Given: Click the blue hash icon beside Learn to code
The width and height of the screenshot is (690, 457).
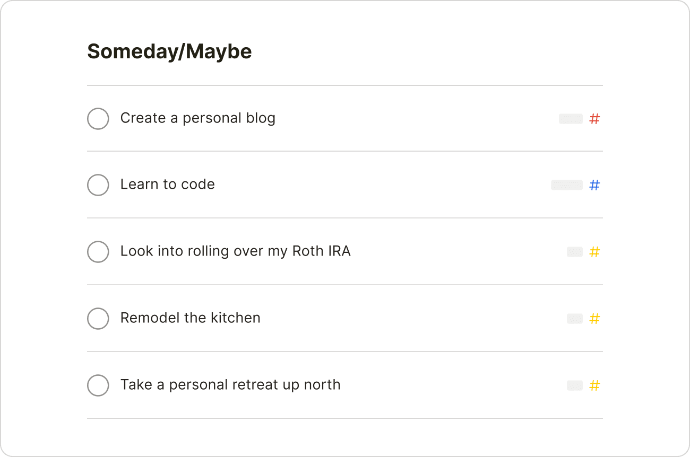Looking at the screenshot, I should pyautogui.click(x=594, y=185).
